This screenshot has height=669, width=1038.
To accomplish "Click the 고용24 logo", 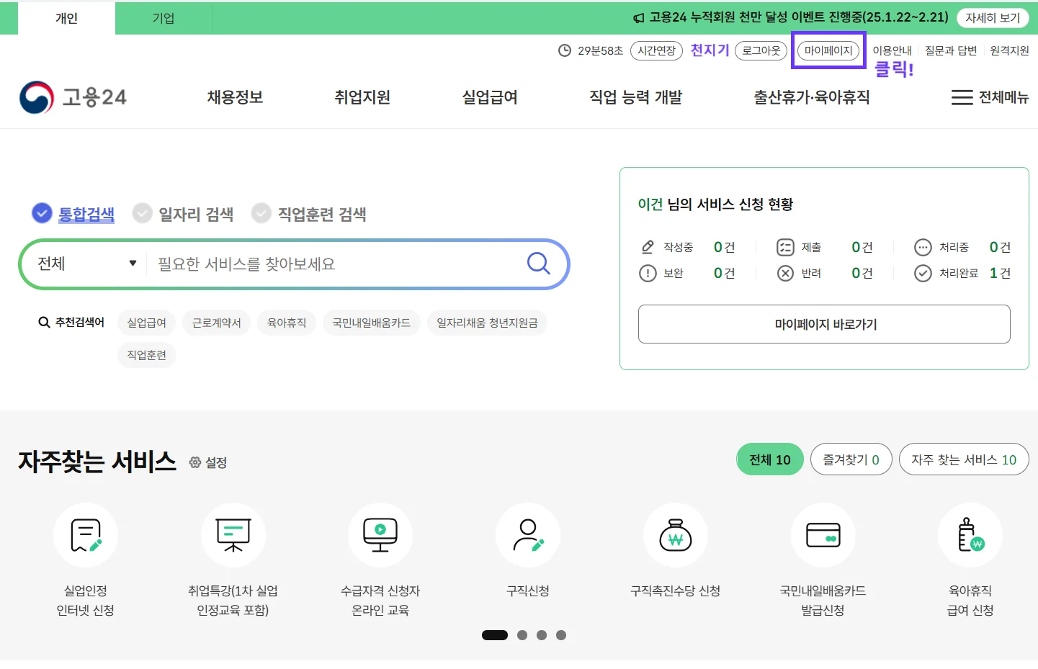I will (73, 96).
